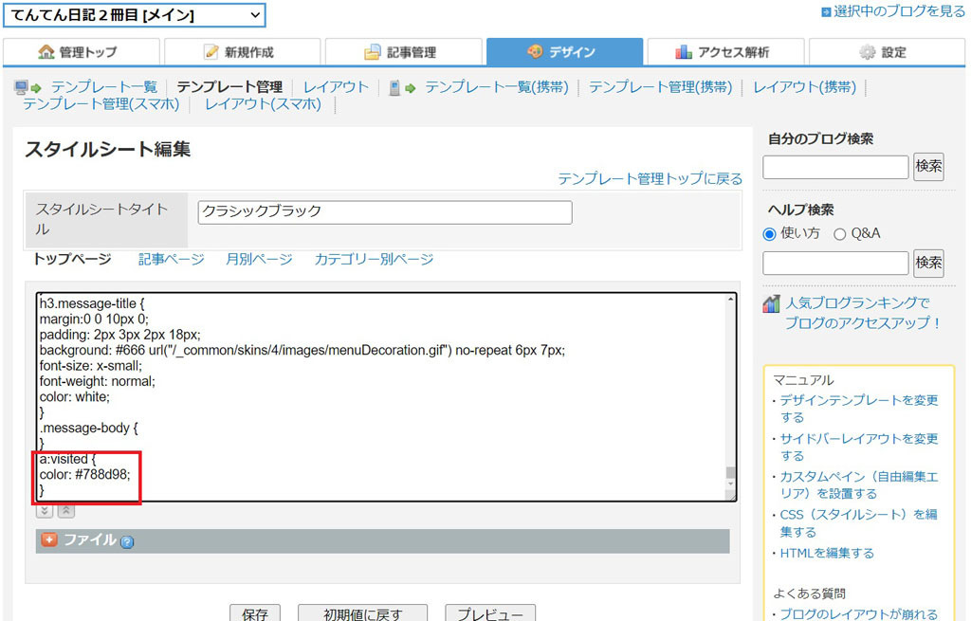This screenshot has width=971, height=621.
Task: Click the pencil icon on 新規作成
Action: 211,52
